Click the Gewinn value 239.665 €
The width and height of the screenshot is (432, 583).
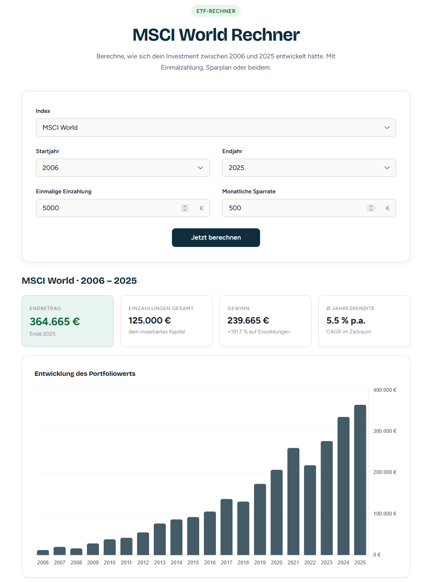(248, 320)
